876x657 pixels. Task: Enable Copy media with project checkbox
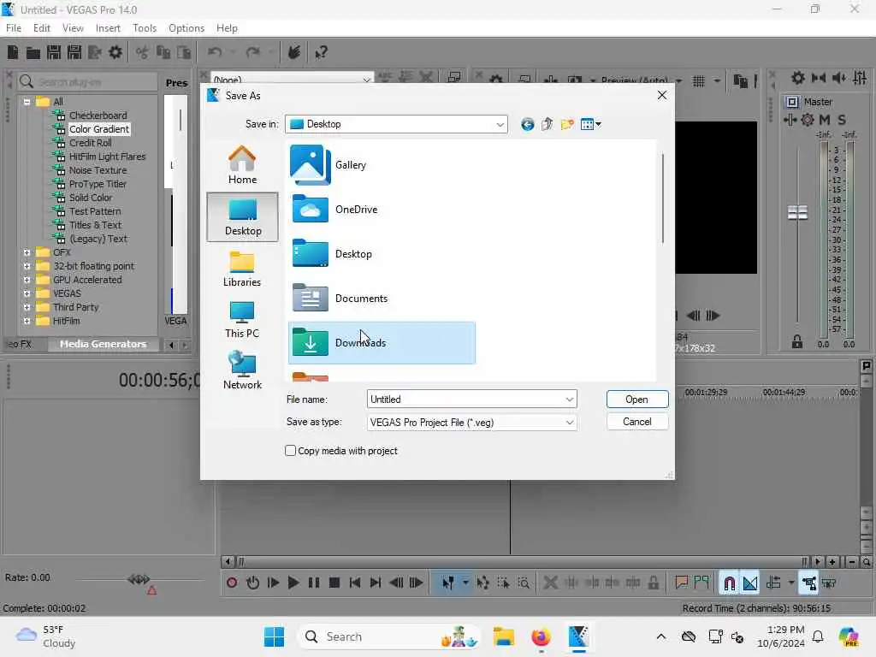(x=291, y=450)
